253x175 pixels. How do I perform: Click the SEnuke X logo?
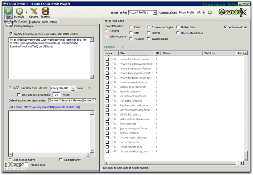tap(233, 12)
